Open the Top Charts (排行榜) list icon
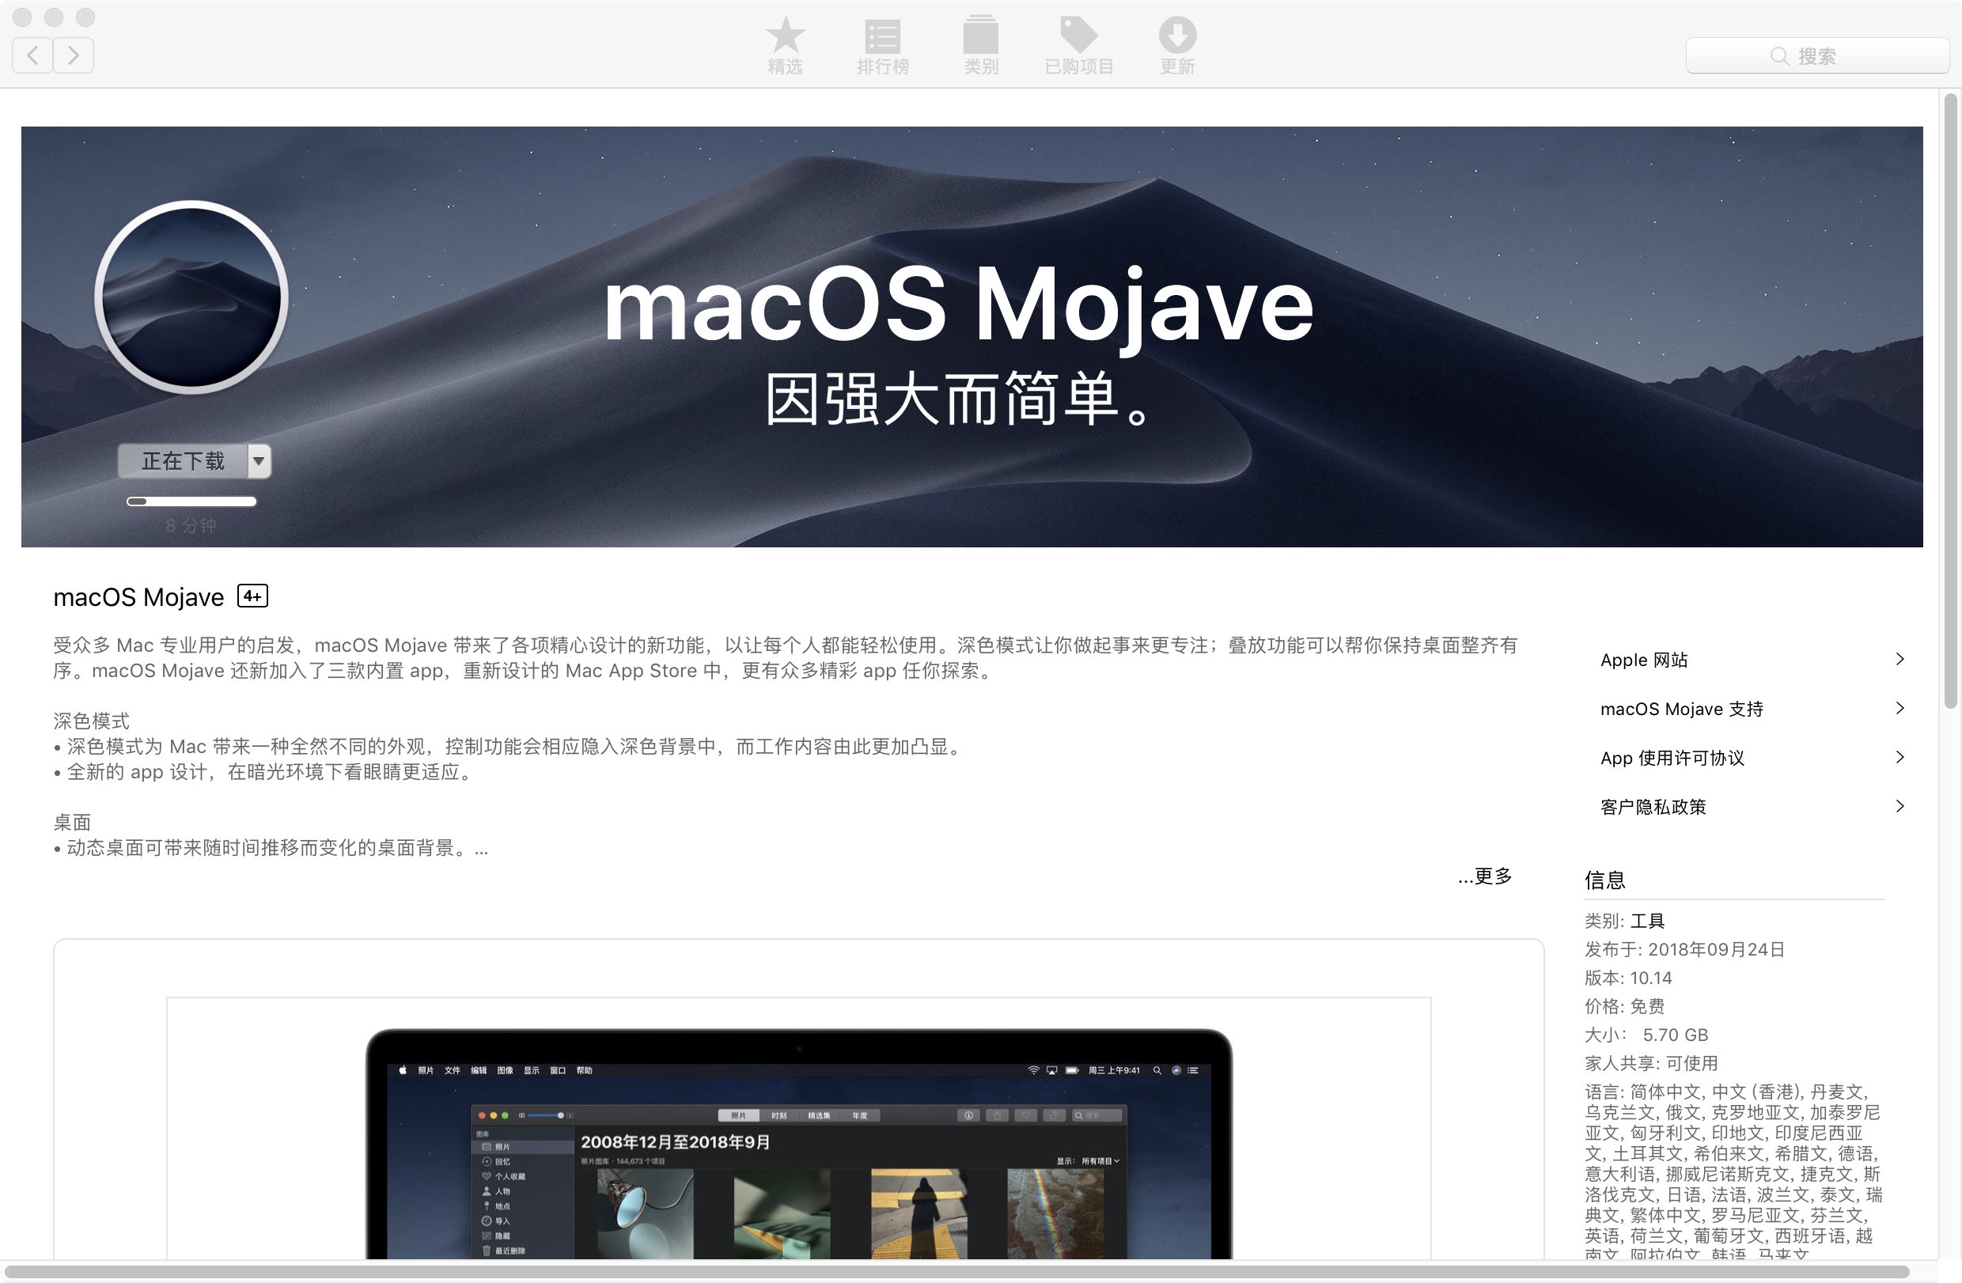Screen dimensions: 1962x1283 882,36
